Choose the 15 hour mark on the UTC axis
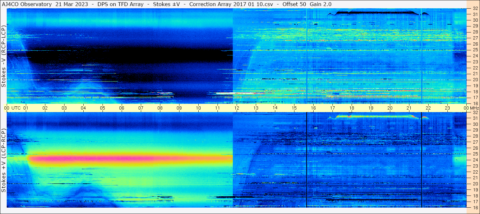480x214 pixels. (x=294, y=108)
